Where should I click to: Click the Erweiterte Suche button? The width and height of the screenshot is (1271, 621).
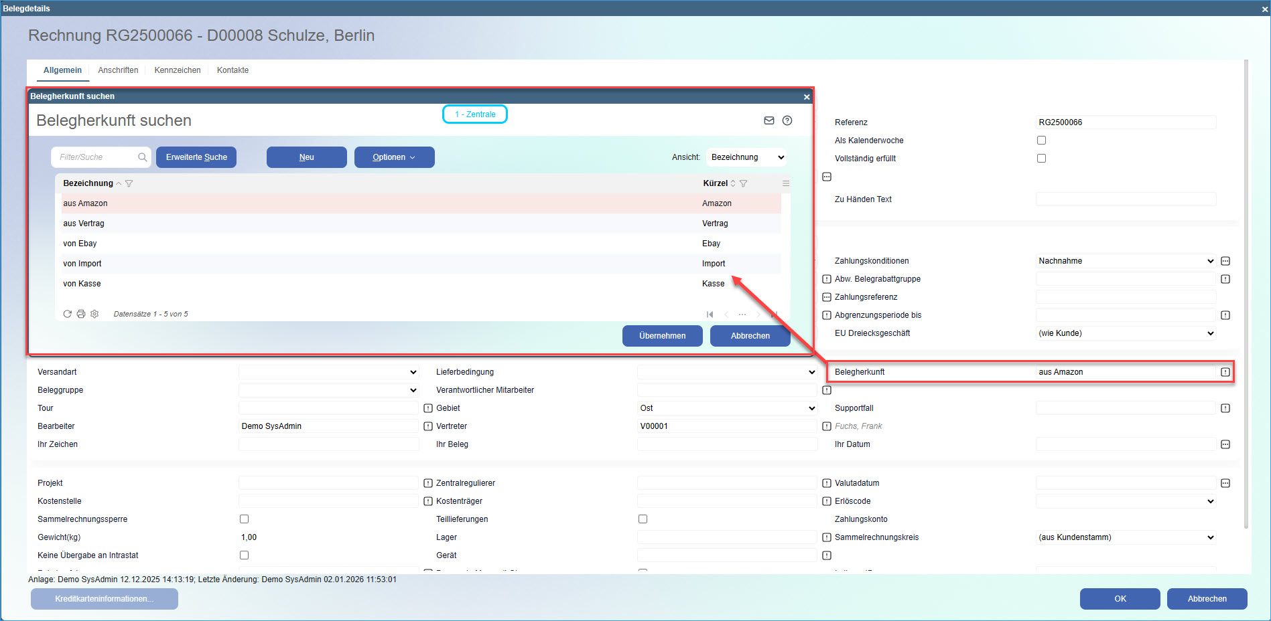point(196,157)
